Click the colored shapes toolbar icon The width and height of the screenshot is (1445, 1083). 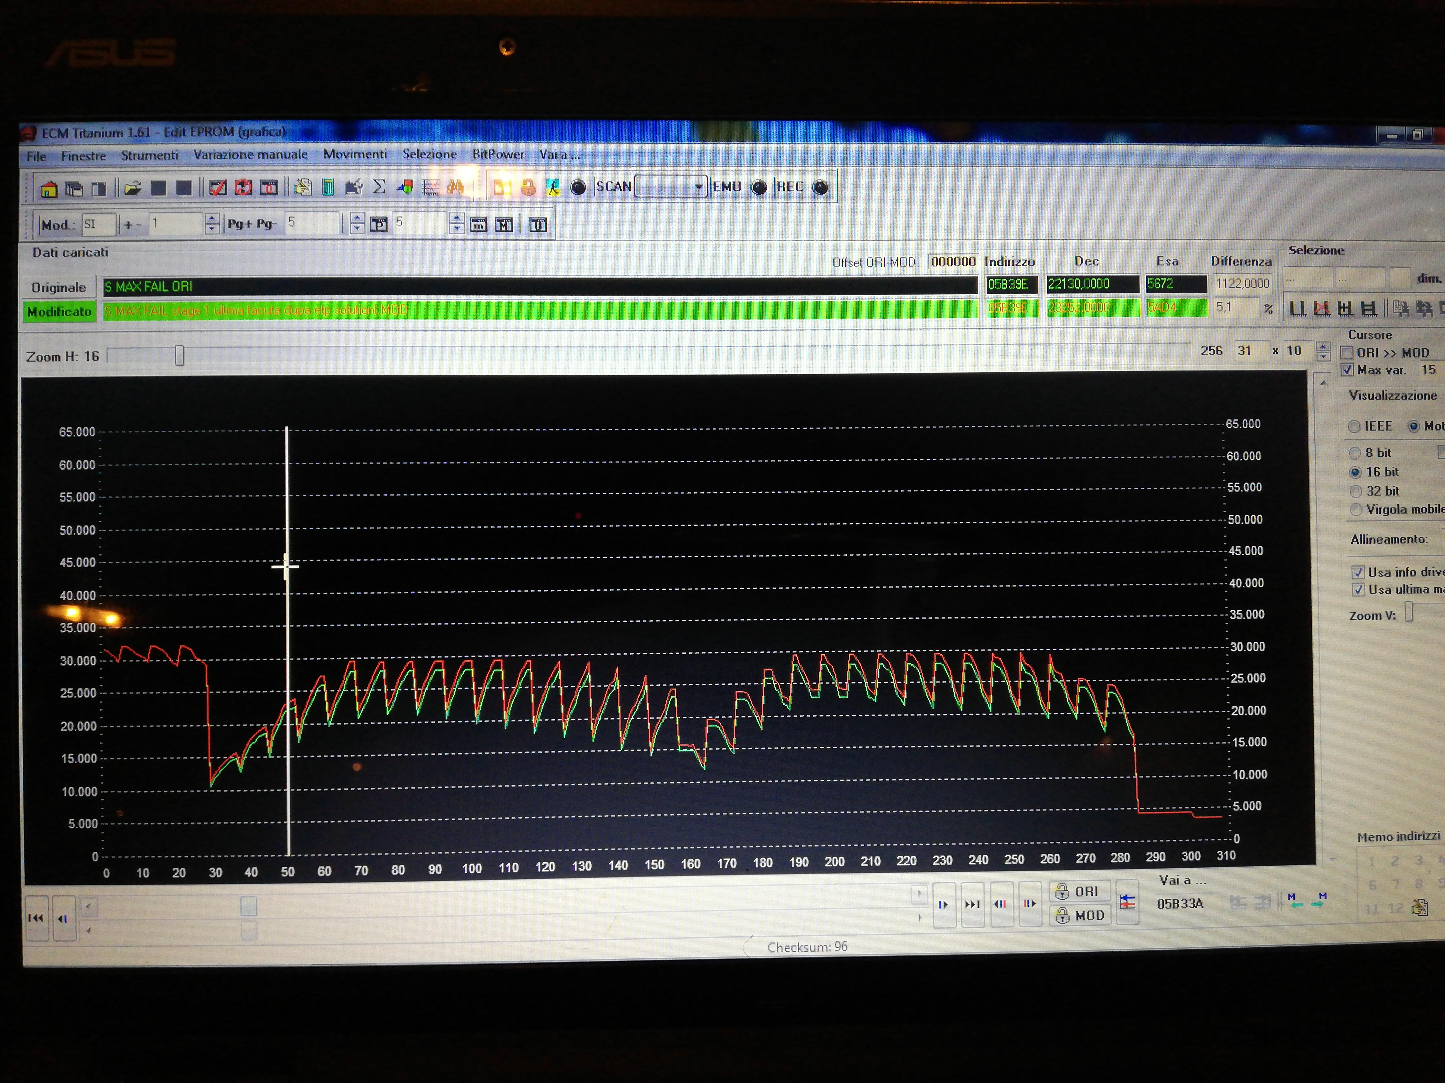click(x=405, y=187)
